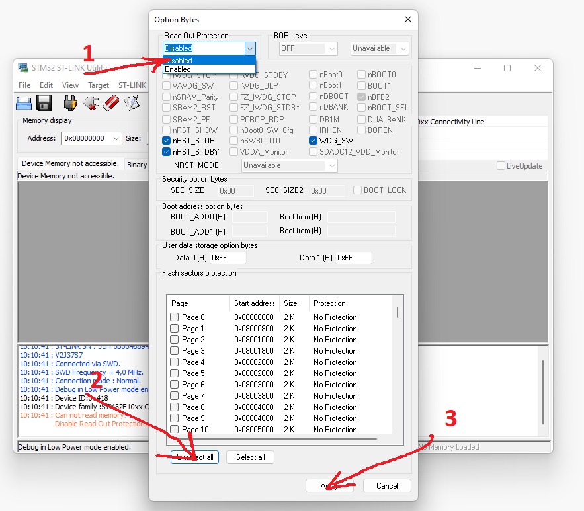Image resolution: width=584 pixels, height=511 pixels.
Task: Click the Select all button
Action: [x=250, y=457]
